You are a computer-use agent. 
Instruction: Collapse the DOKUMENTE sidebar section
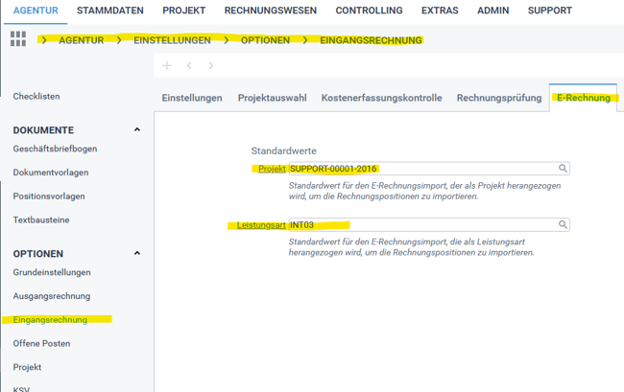tap(137, 130)
